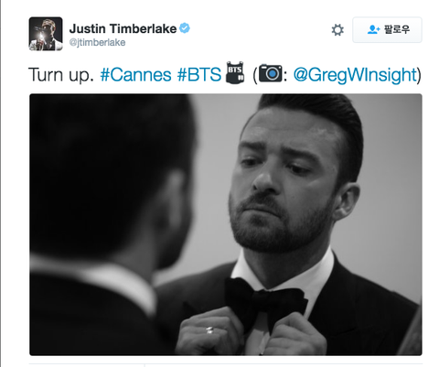The image size is (439, 367).
Task: Follow the account with 팔로우 button
Action: tap(387, 29)
